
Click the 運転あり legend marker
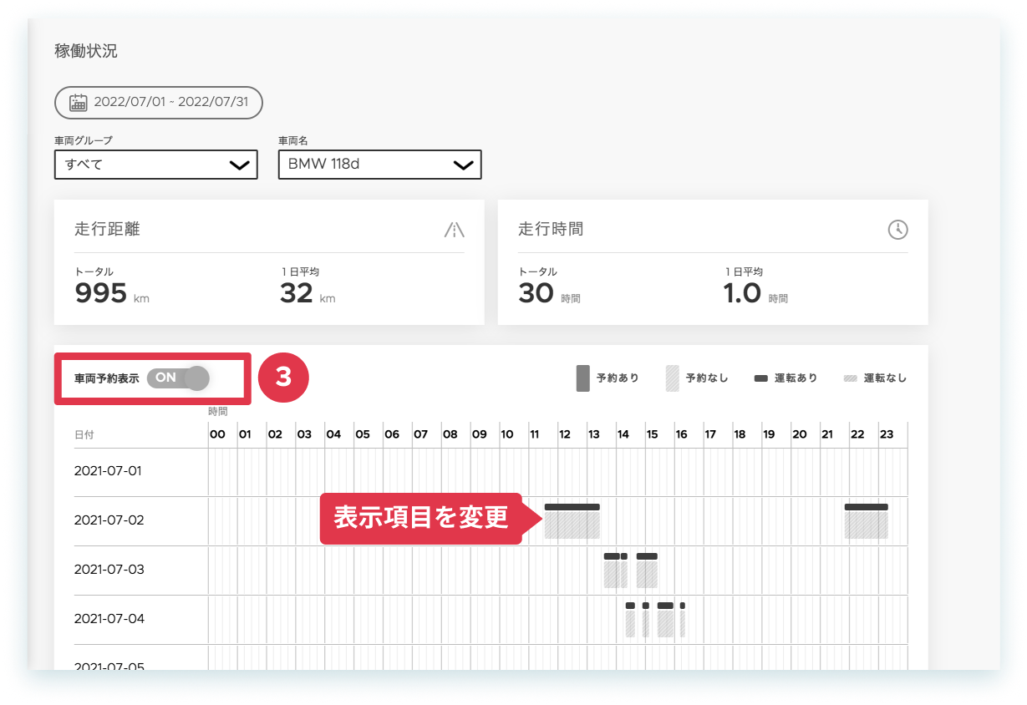[760, 378]
